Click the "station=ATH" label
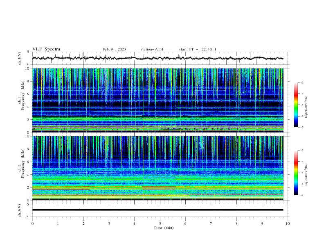This screenshot has height=251, width=324. tap(152, 49)
